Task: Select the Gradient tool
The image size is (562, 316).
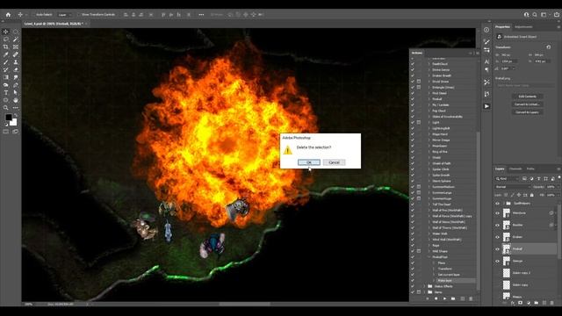Action: (x=6, y=77)
